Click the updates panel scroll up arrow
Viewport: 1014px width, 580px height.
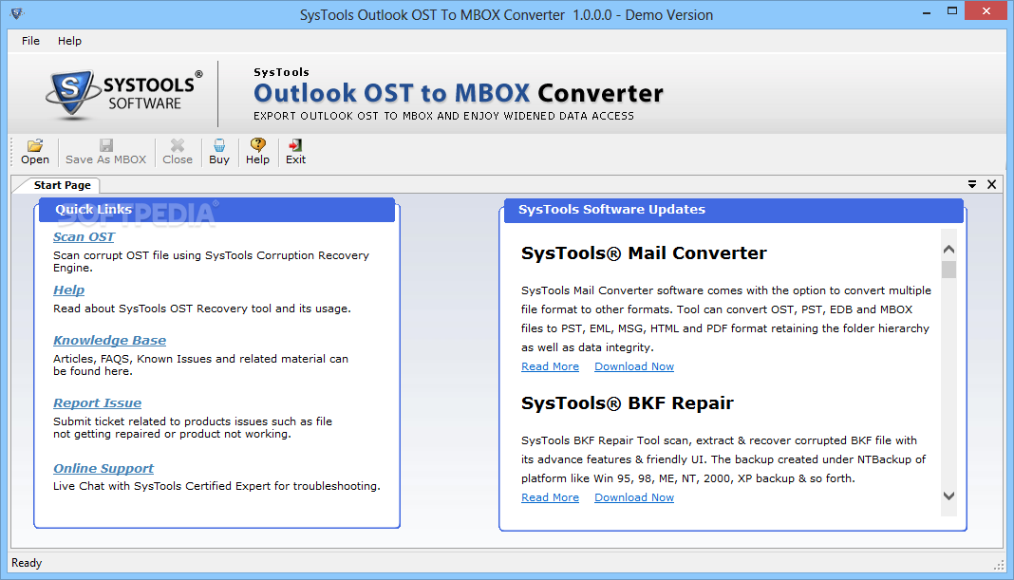[948, 250]
